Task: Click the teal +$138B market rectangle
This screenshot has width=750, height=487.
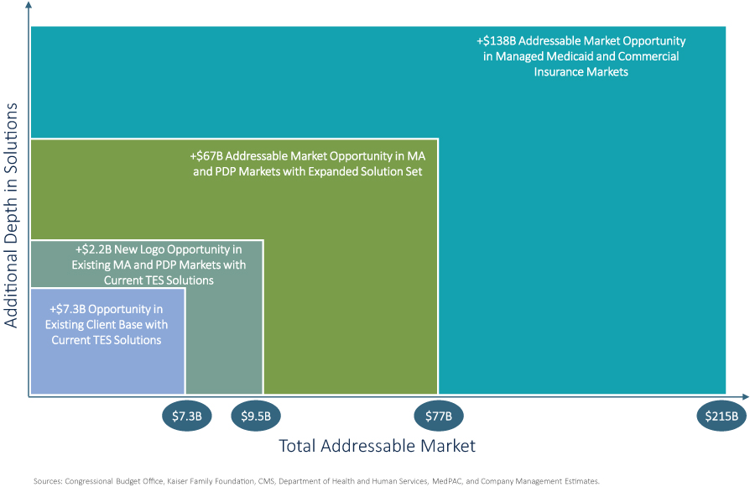Action: pyautogui.click(x=587, y=252)
